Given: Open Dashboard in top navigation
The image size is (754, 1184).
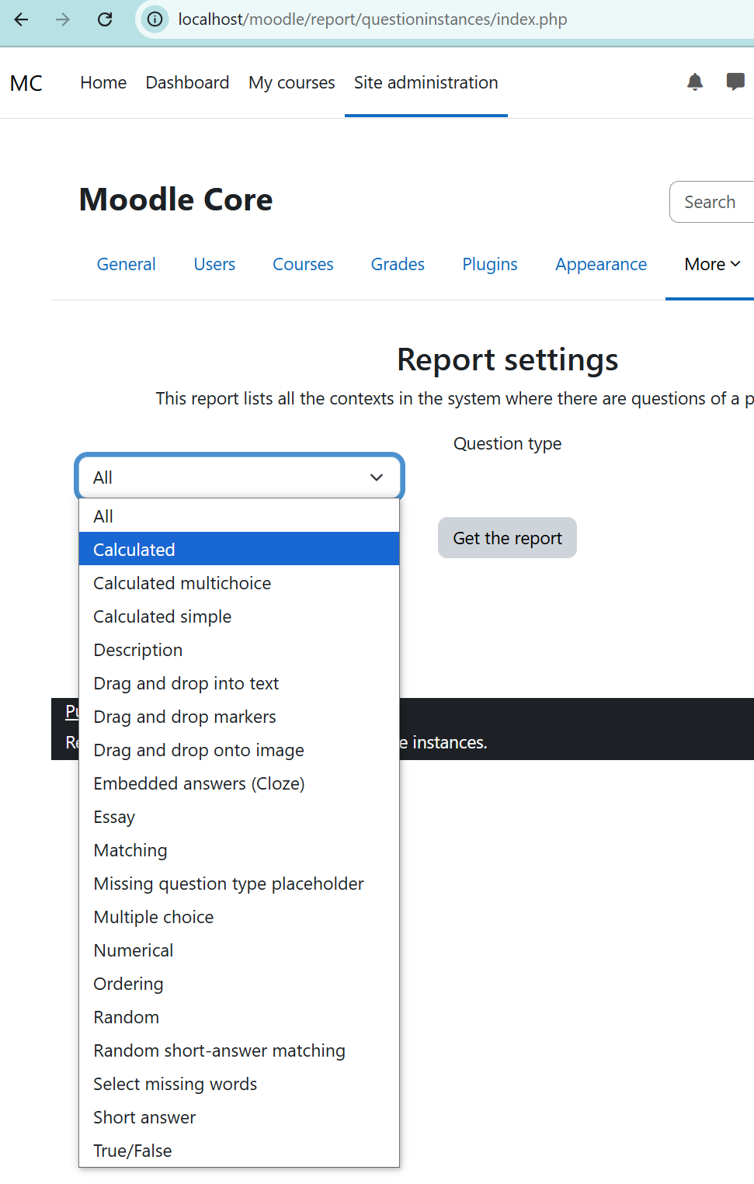Looking at the screenshot, I should pos(187,82).
